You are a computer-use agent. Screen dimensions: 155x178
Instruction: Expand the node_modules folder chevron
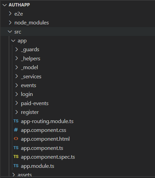click(x=10, y=23)
